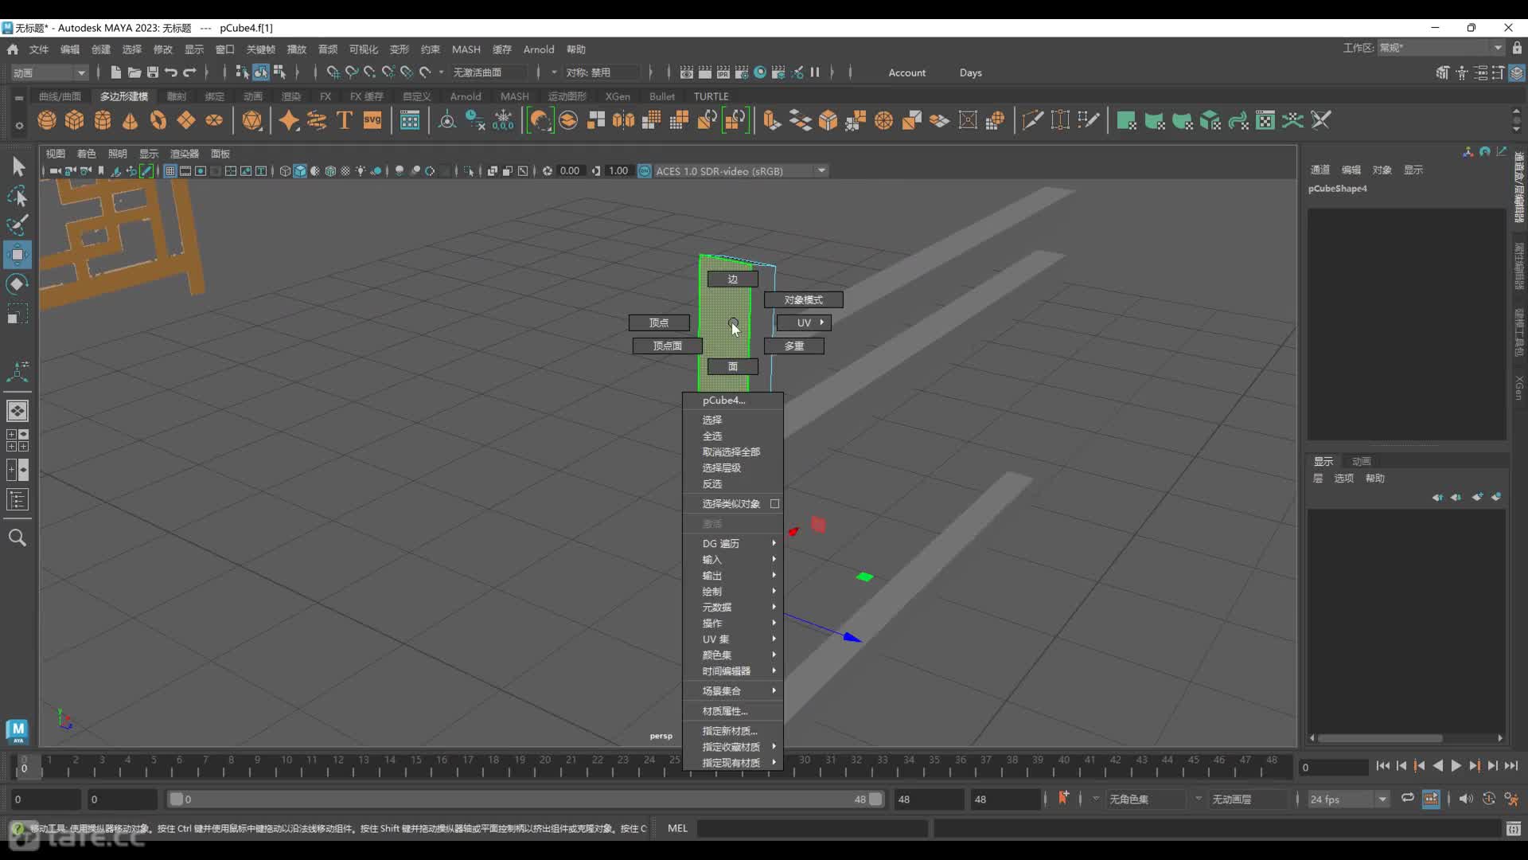Click the vertex marking menu button

[x=659, y=322]
